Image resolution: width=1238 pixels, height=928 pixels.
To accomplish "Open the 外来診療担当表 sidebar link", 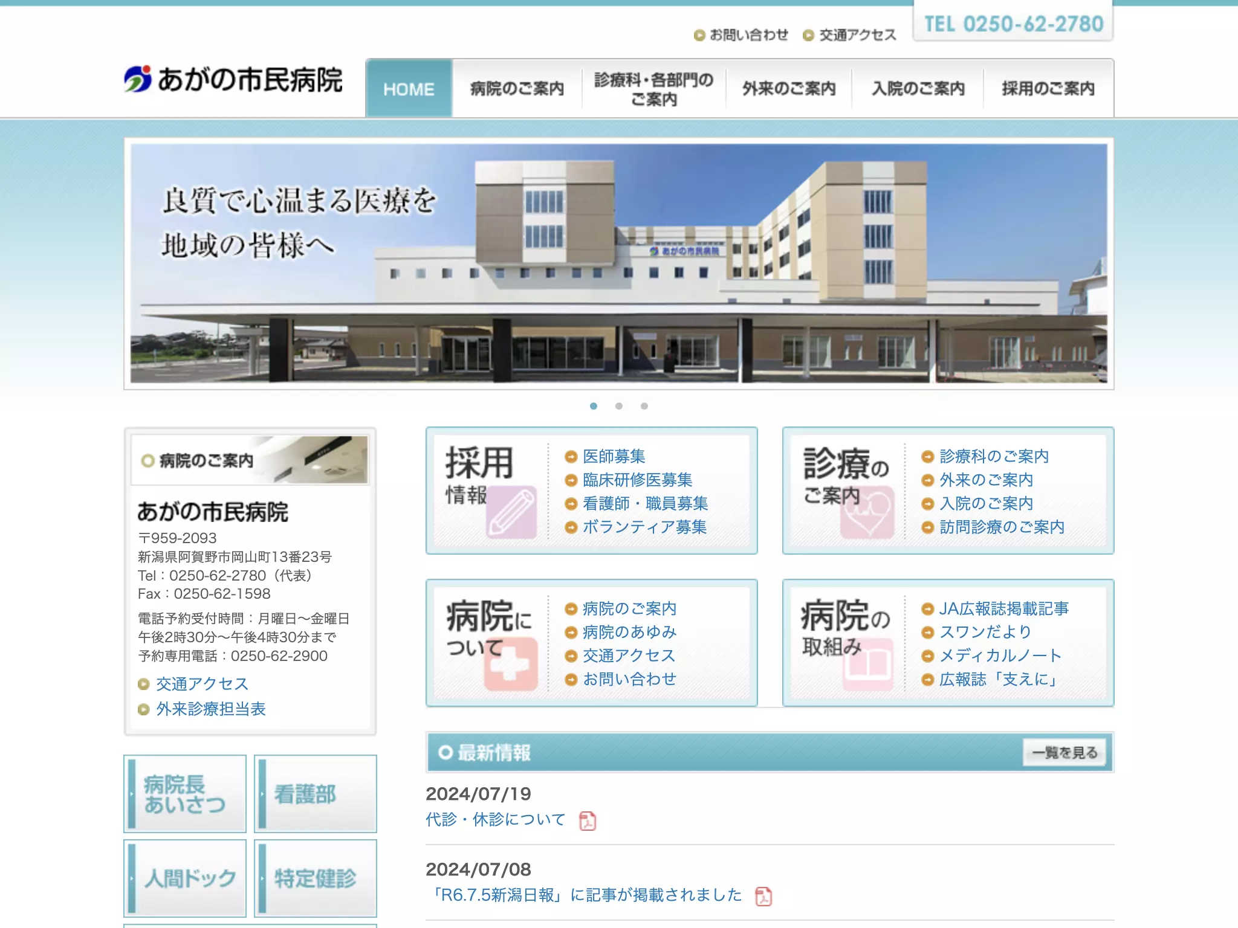I will pos(211,709).
